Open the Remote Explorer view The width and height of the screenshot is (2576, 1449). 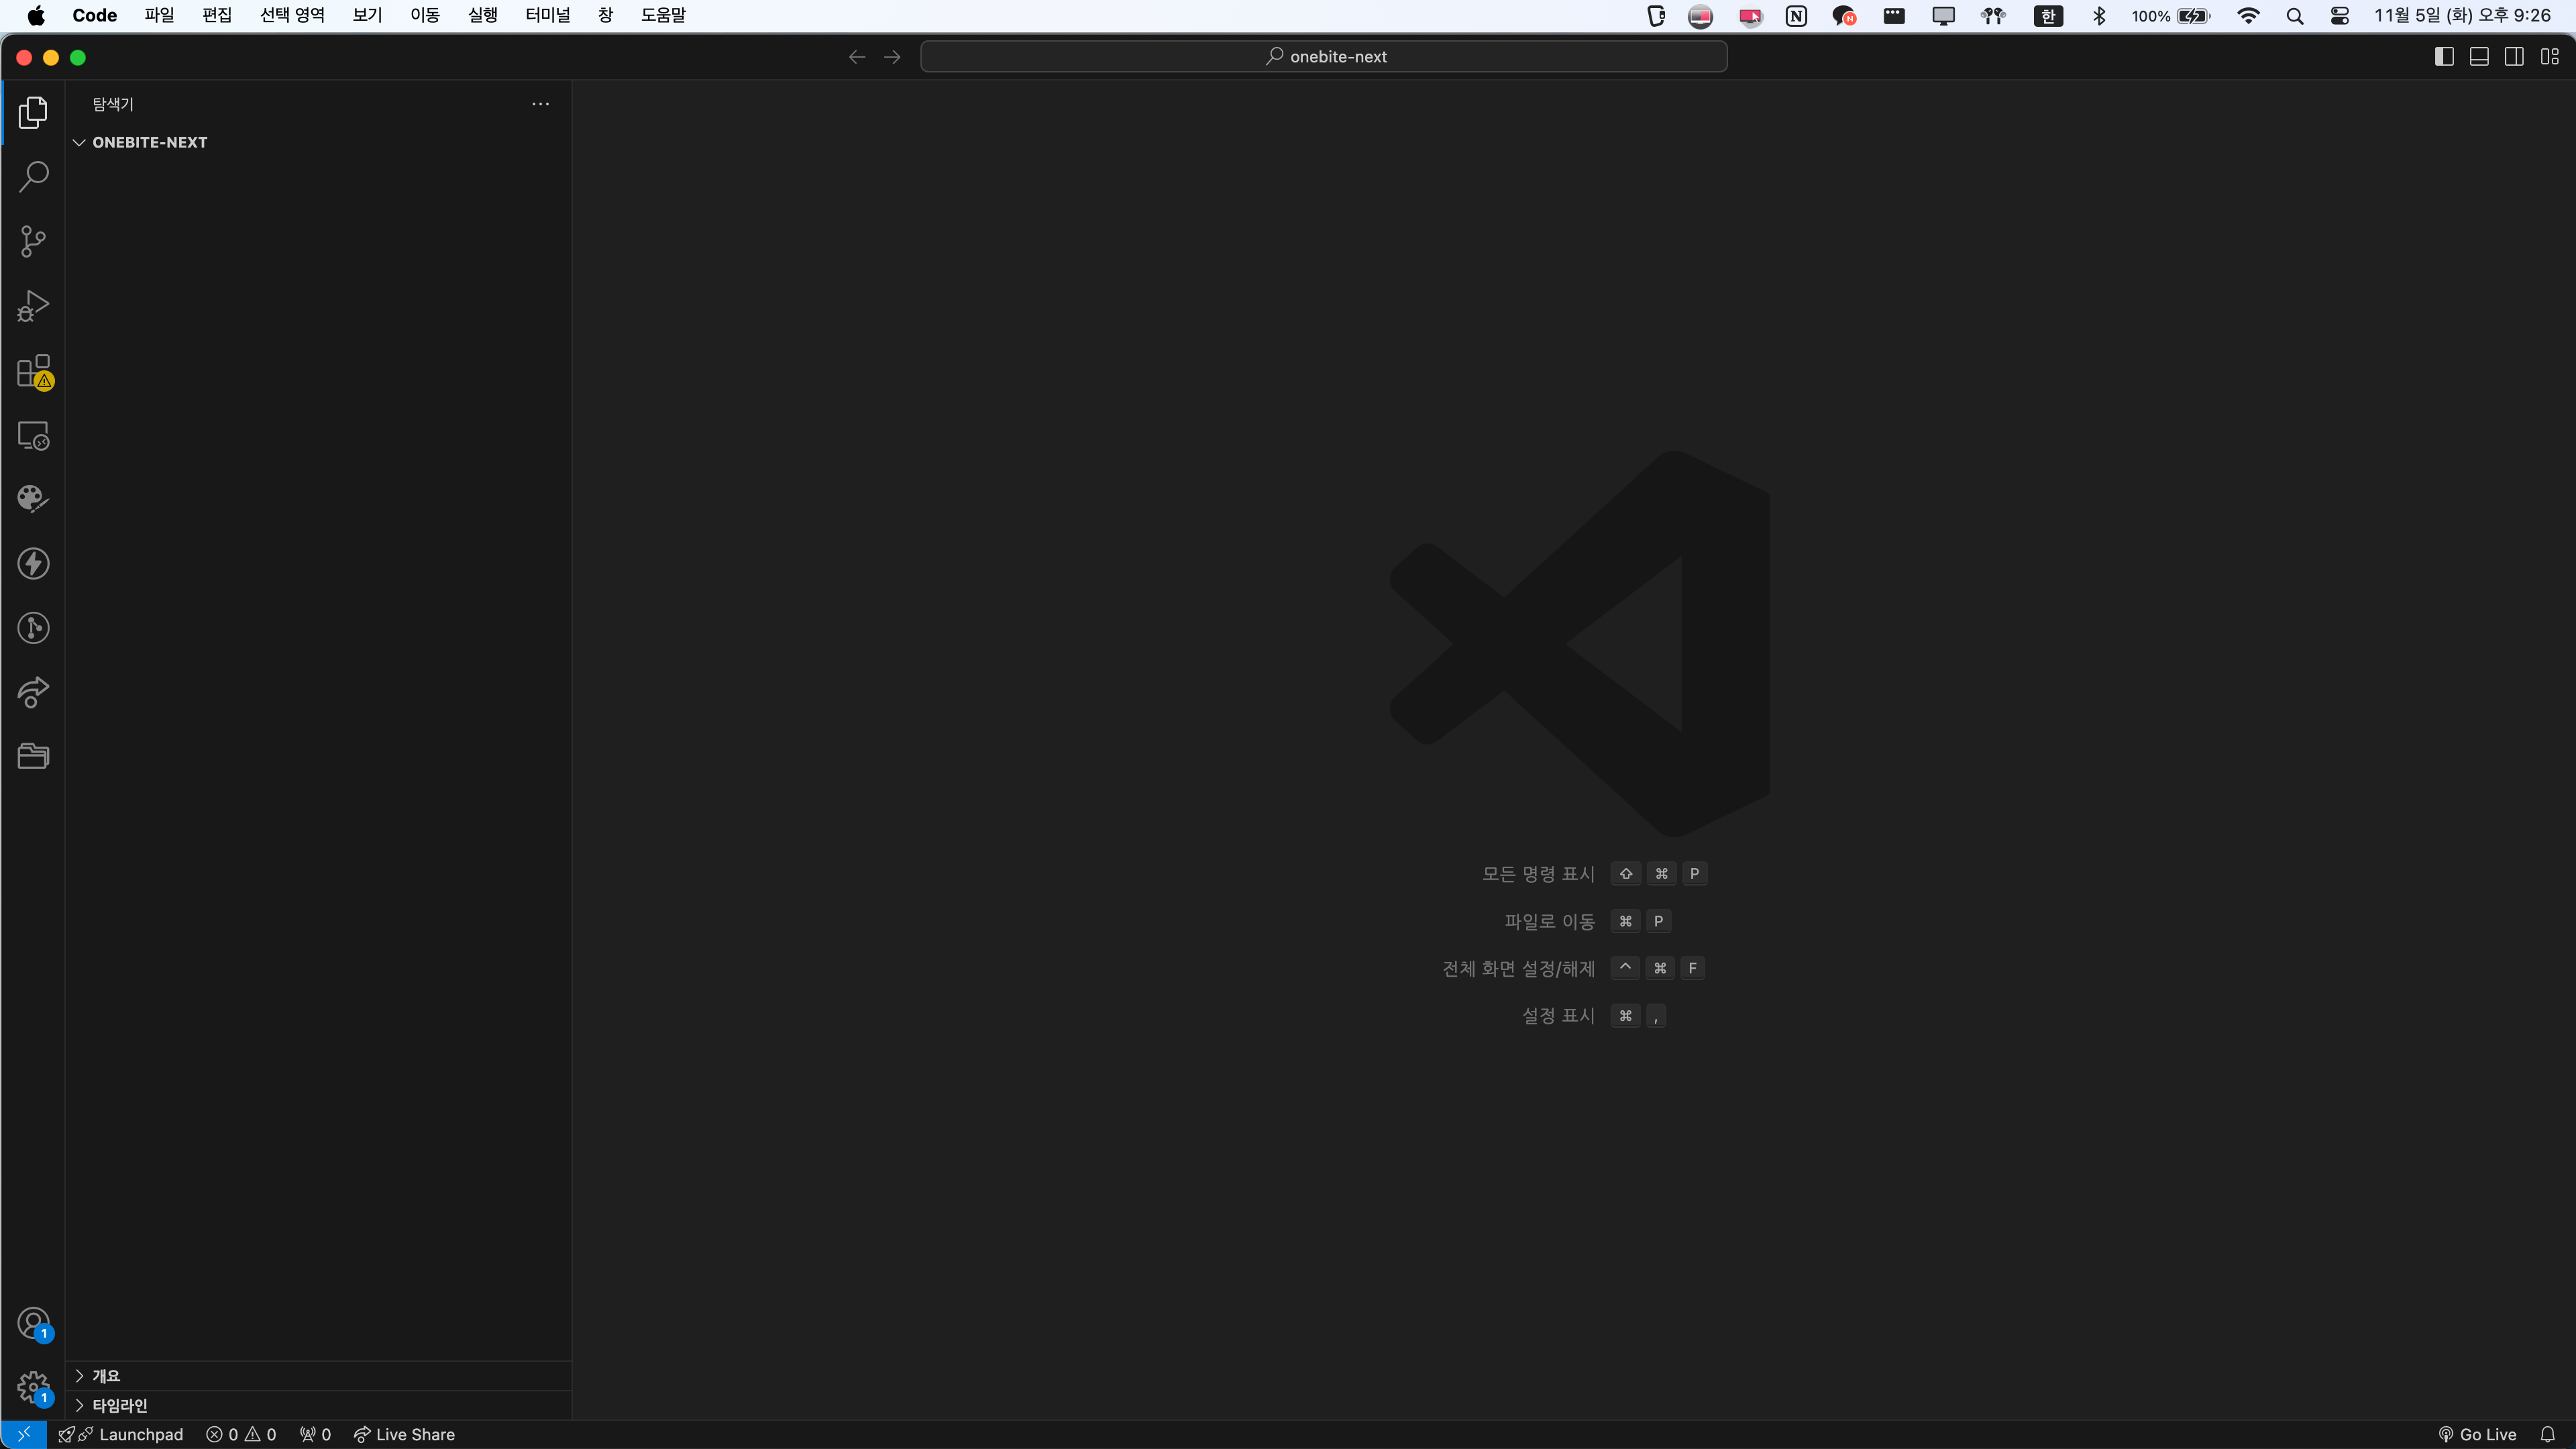(x=33, y=436)
